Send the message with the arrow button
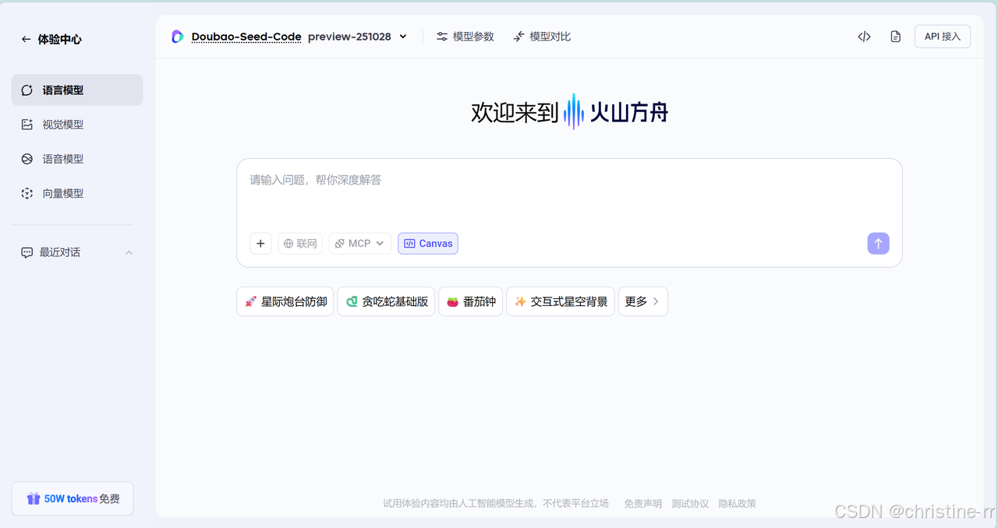This screenshot has width=998, height=528. pos(878,243)
